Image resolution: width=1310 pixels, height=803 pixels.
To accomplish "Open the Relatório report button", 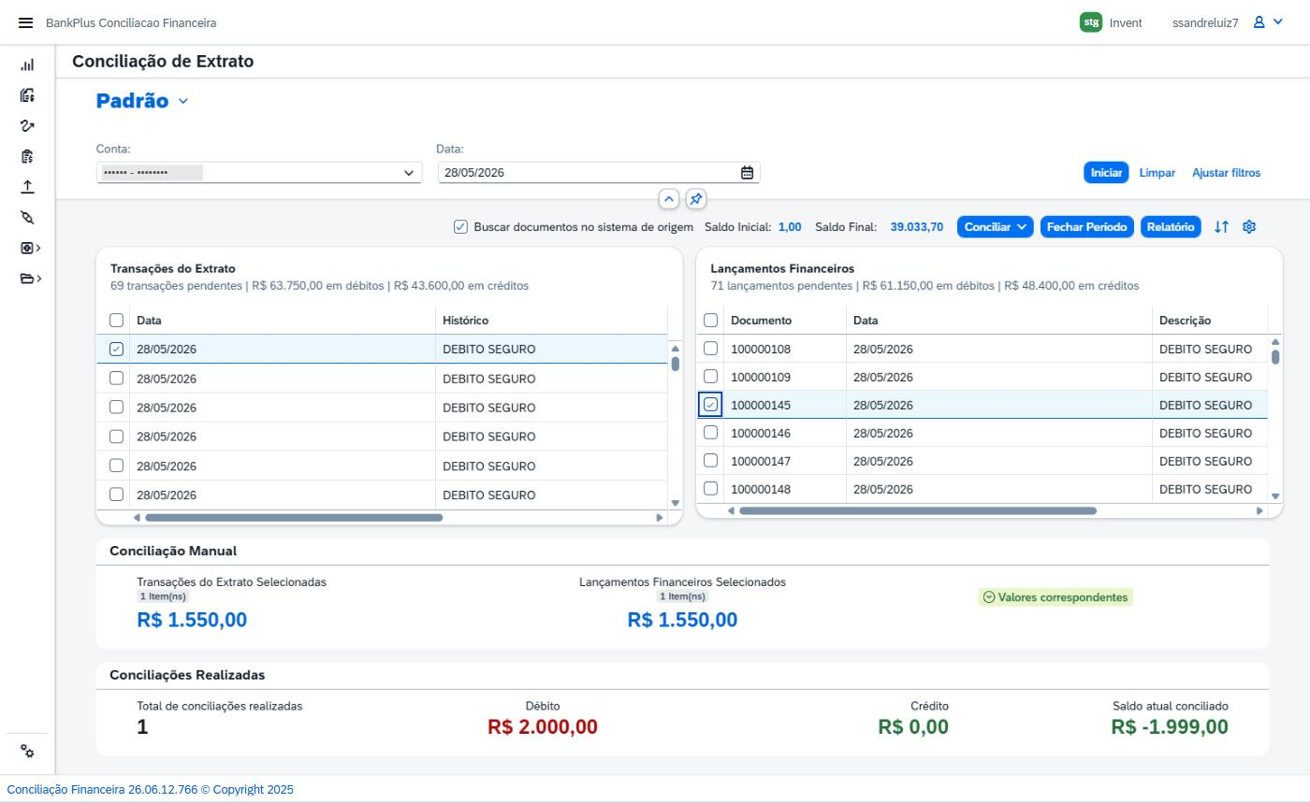I will click(1171, 227).
